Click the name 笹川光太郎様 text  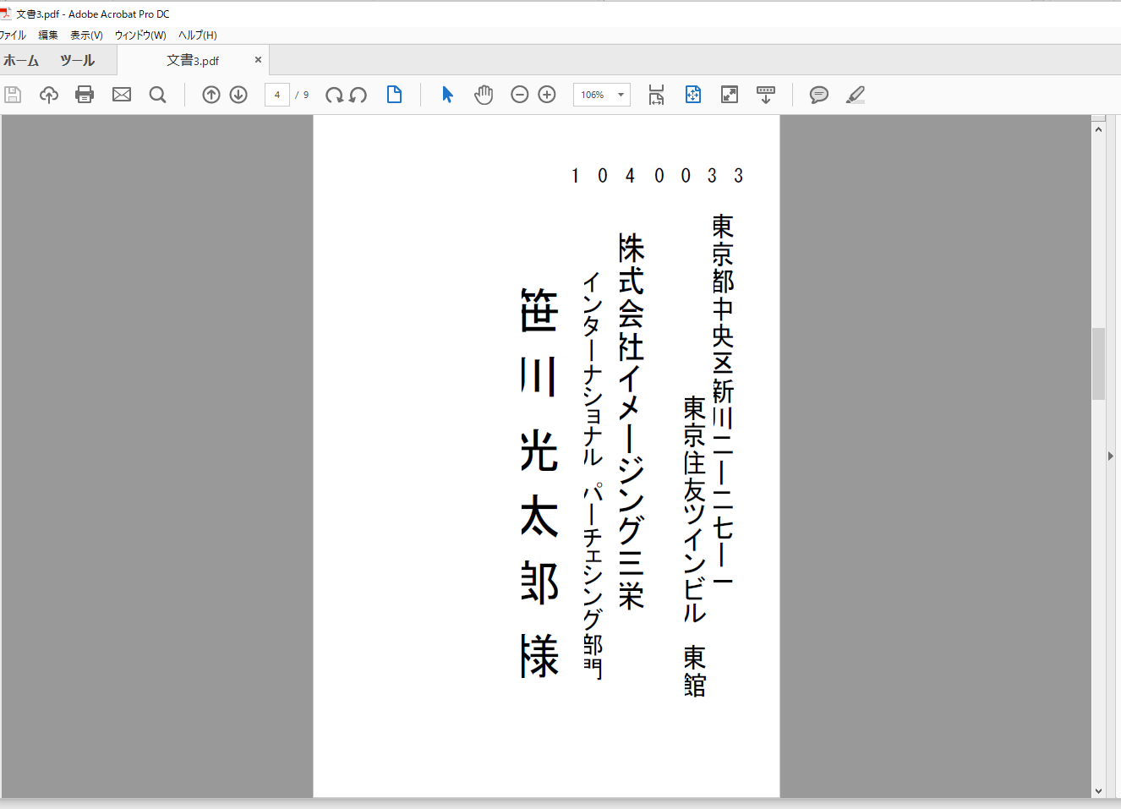pos(539,483)
